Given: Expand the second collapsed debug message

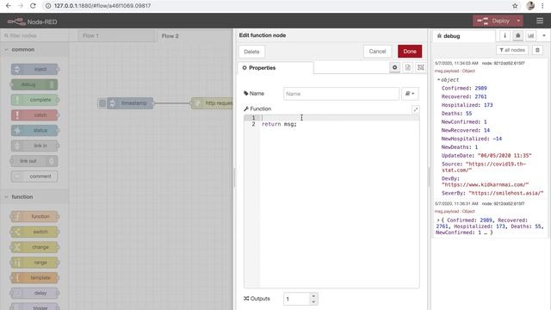Looking at the screenshot, I should [438, 220].
